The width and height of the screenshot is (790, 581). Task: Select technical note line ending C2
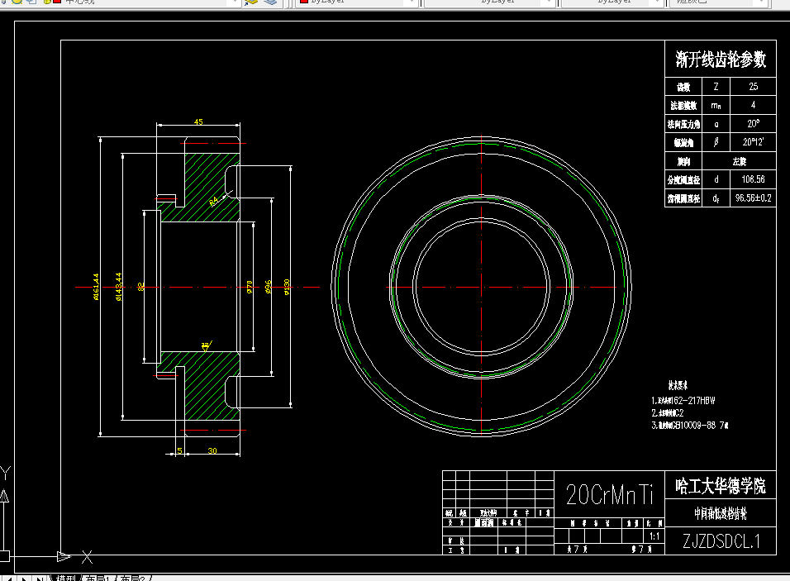(x=668, y=412)
